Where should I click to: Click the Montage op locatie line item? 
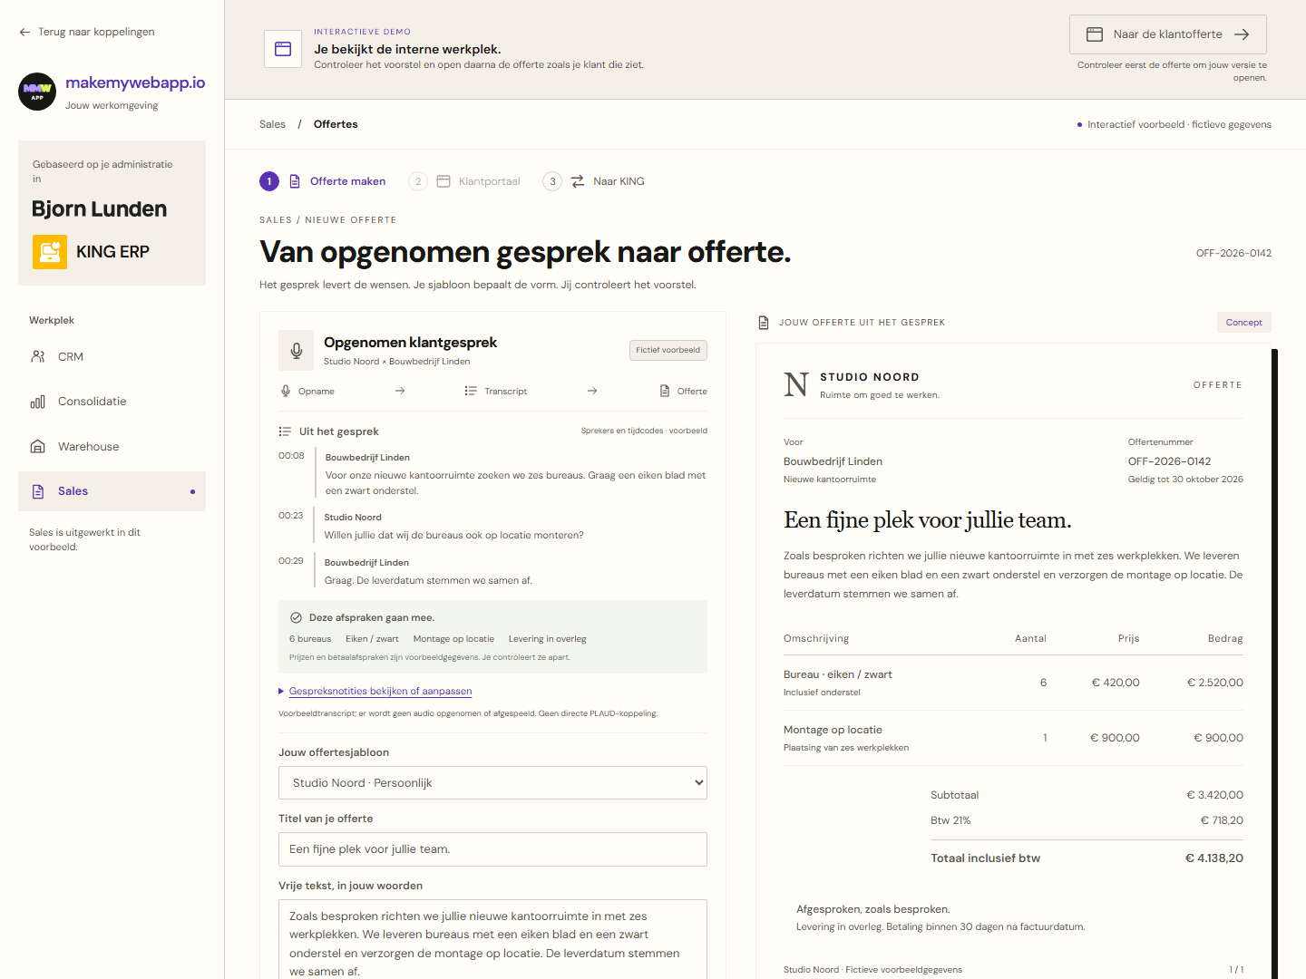pyautogui.click(x=1013, y=738)
